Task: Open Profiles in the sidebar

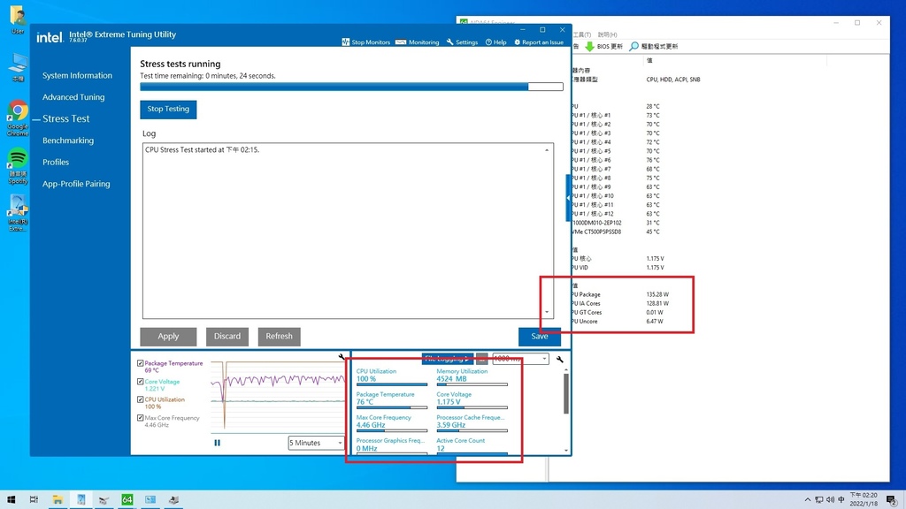Action: 56,163
